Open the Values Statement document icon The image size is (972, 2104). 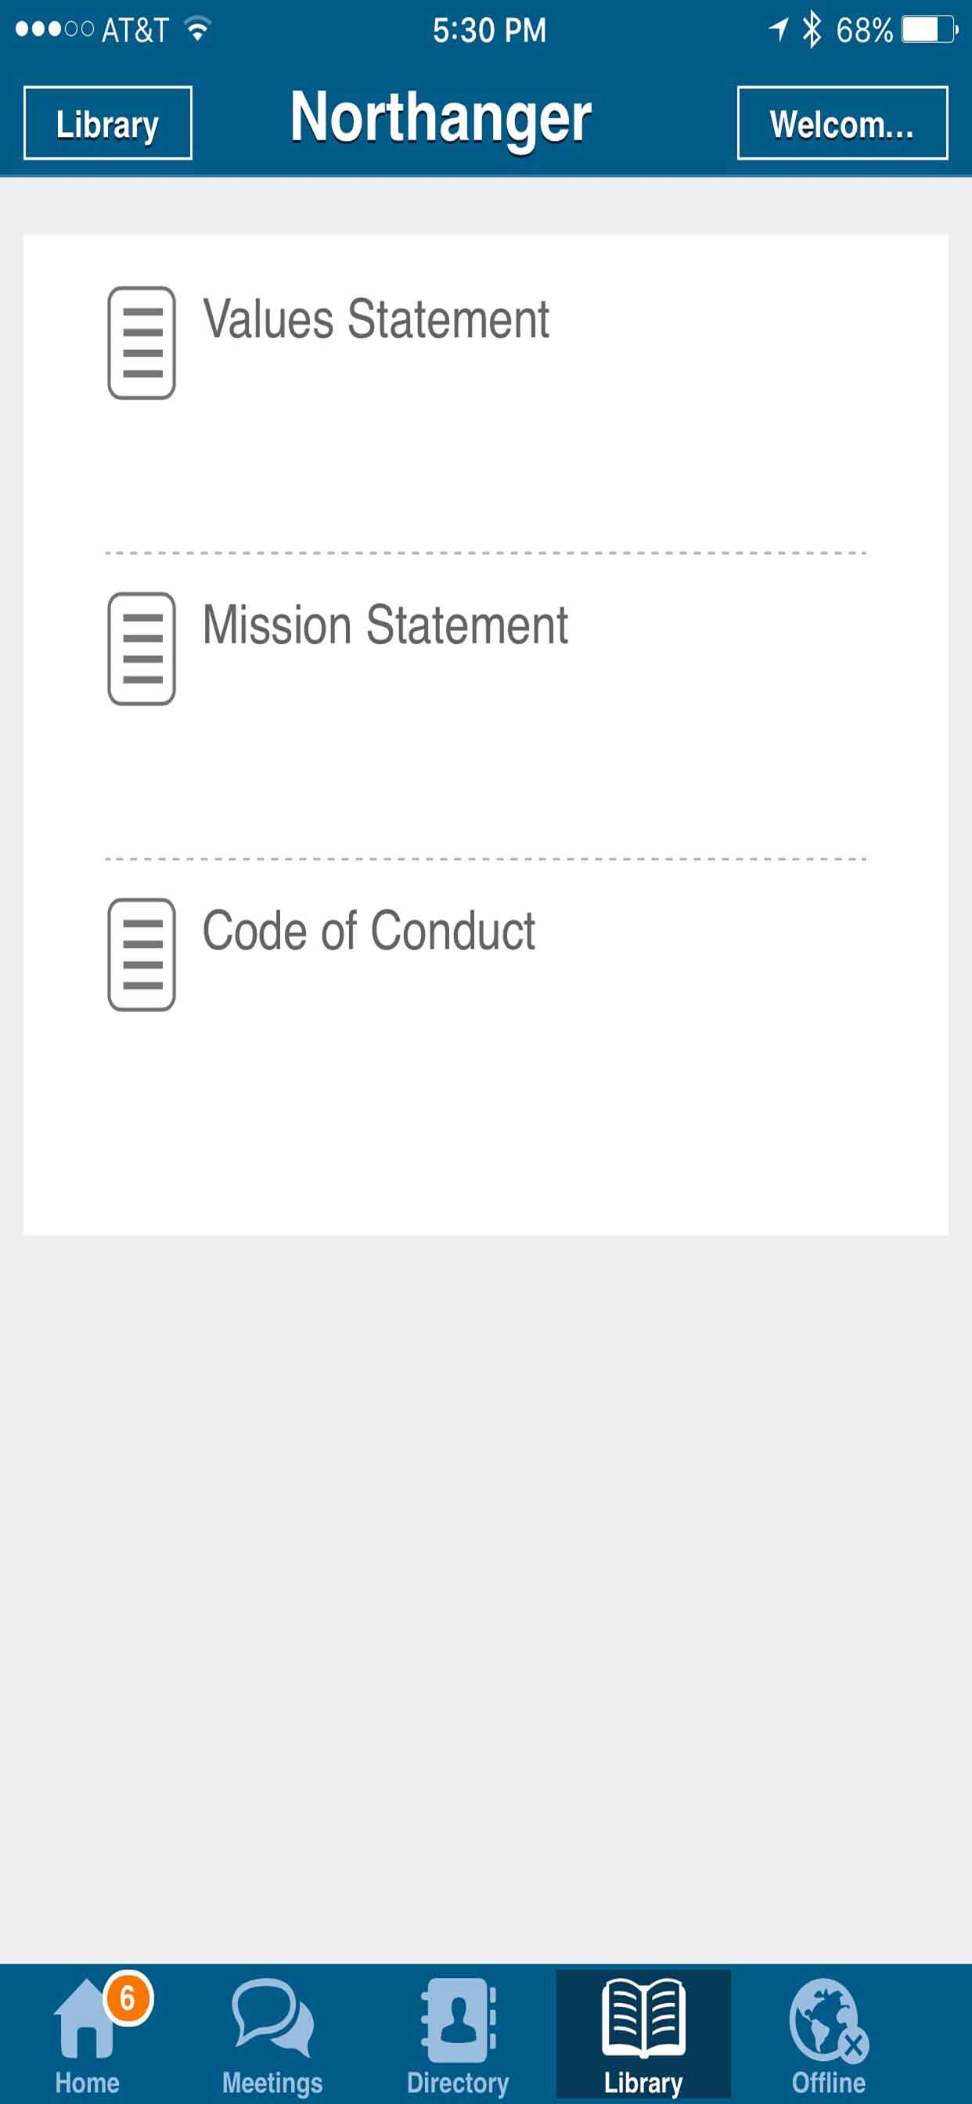coord(142,342)
